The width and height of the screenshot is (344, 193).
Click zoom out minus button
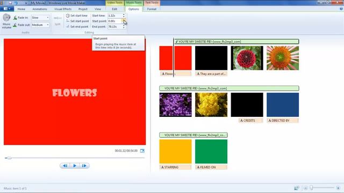306,188
